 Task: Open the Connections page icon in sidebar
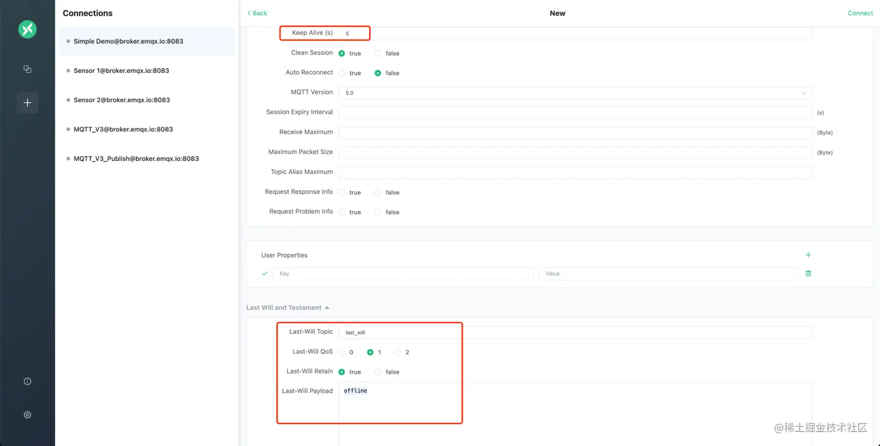tap(27, 69)
